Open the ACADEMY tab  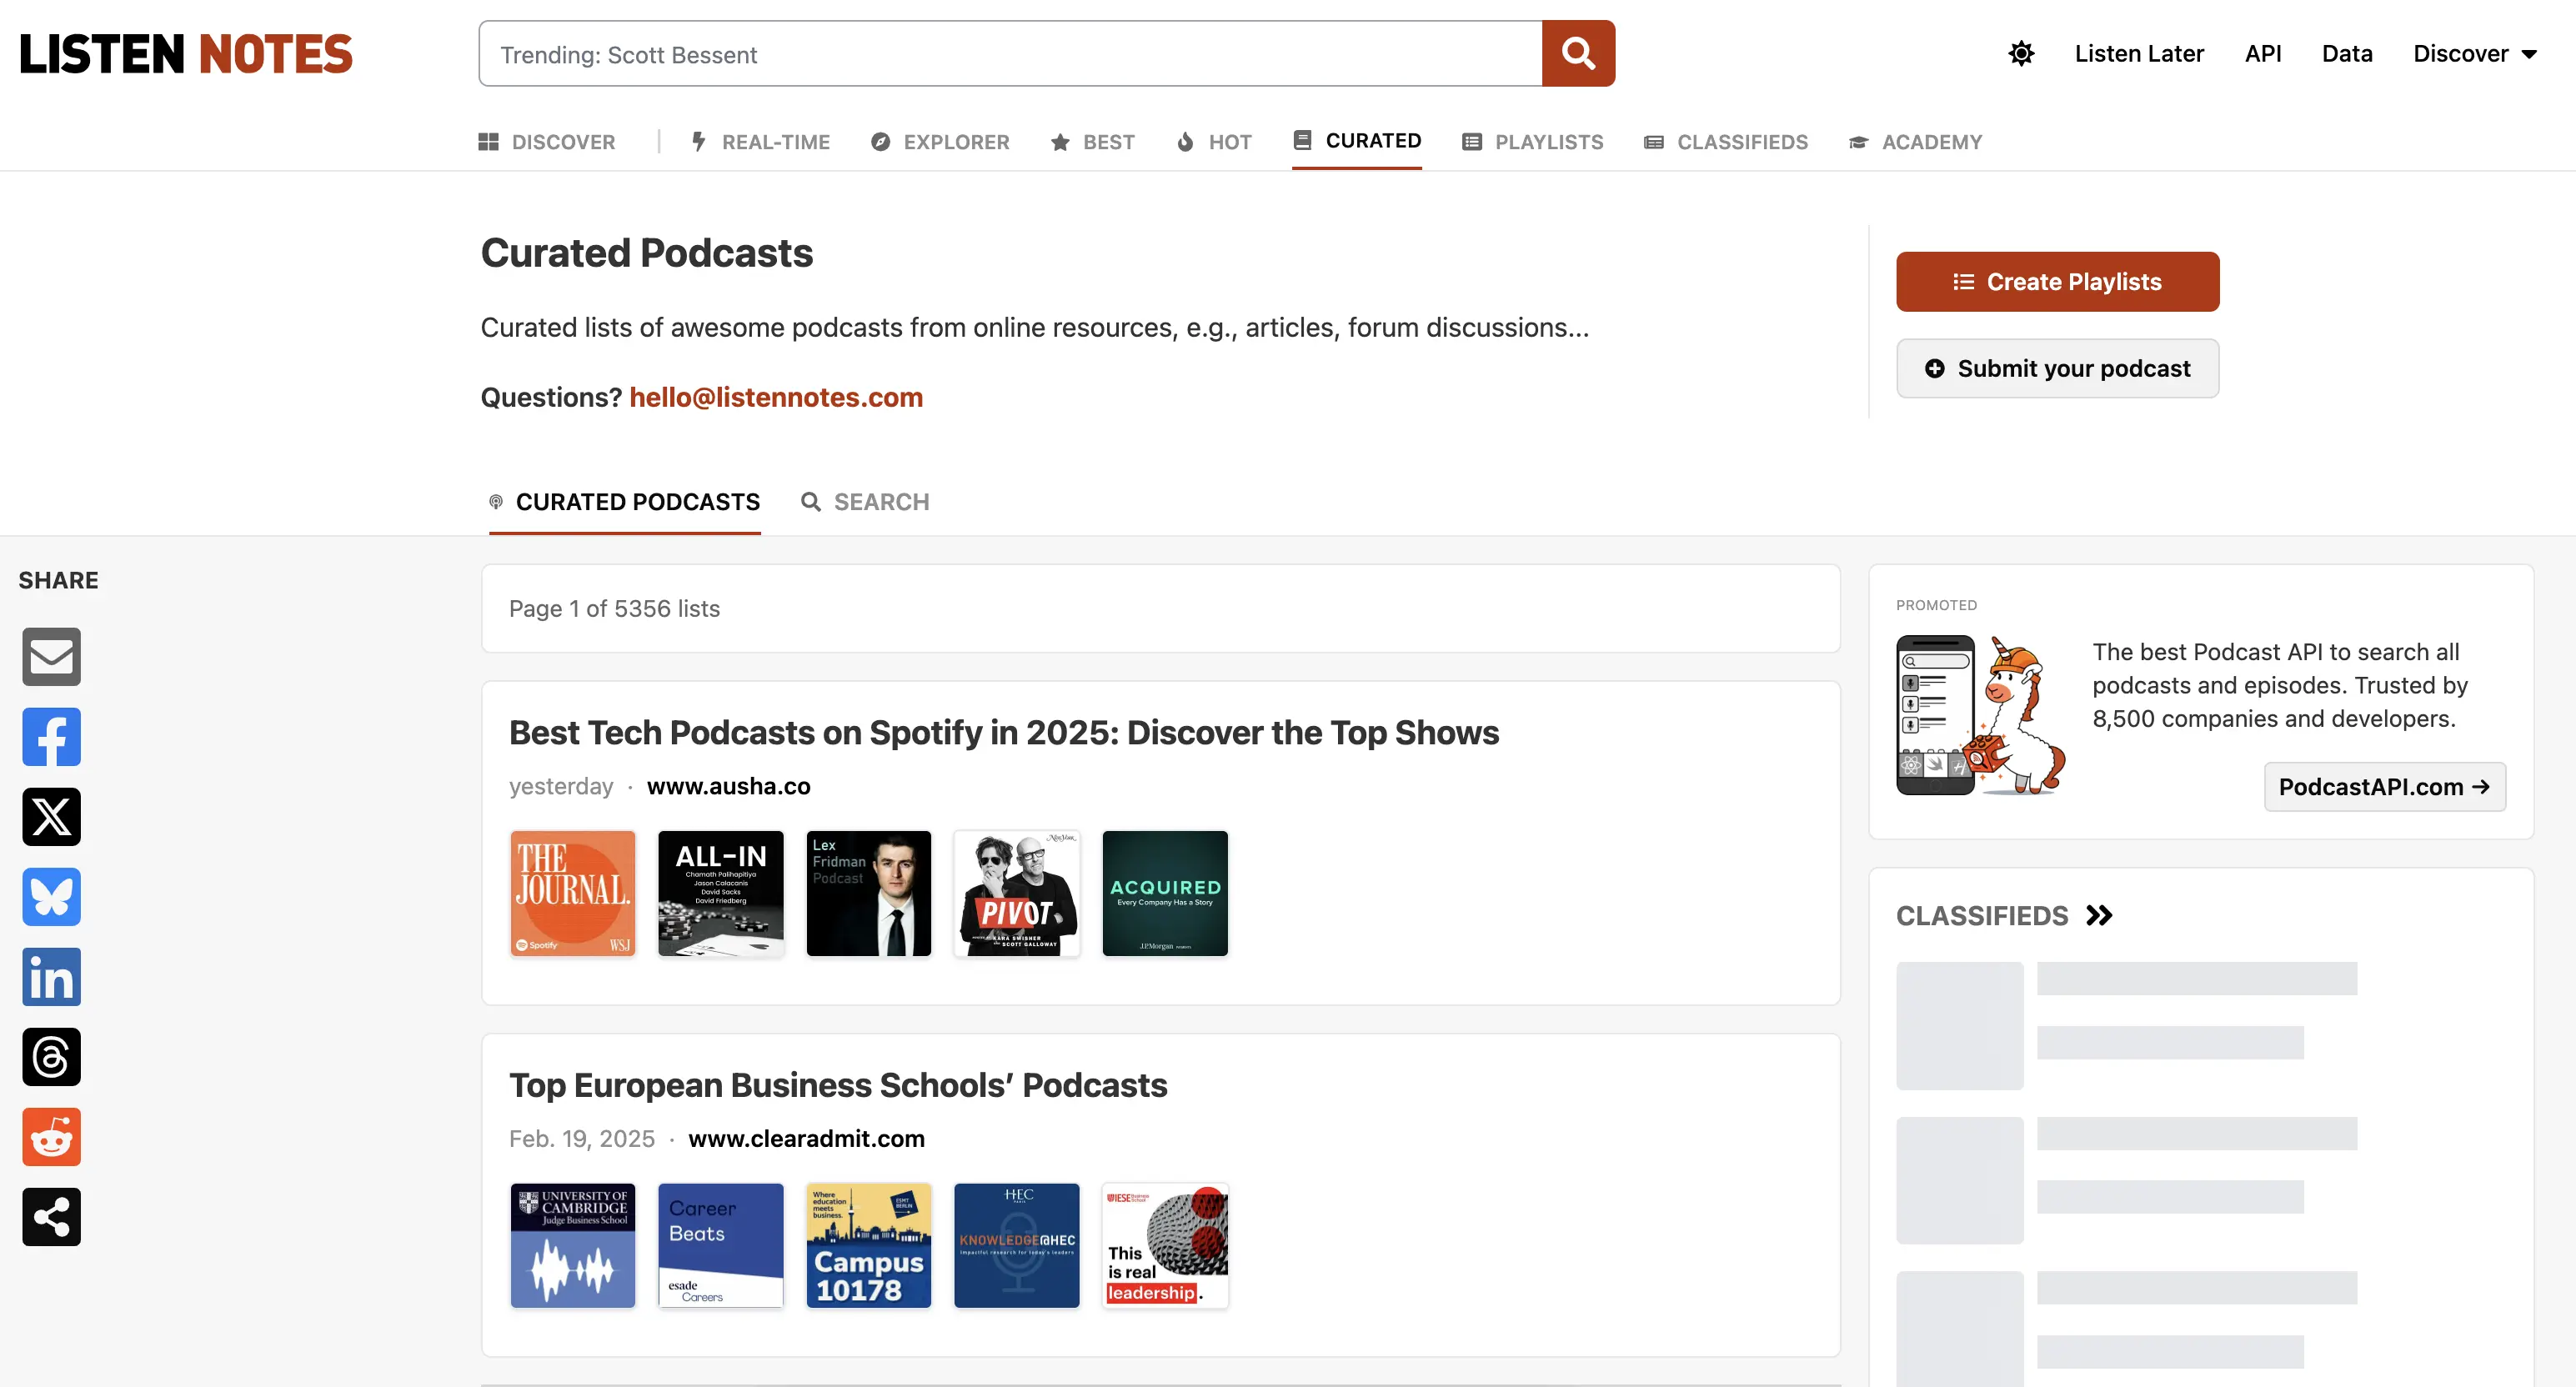(x=1915, y=142)
